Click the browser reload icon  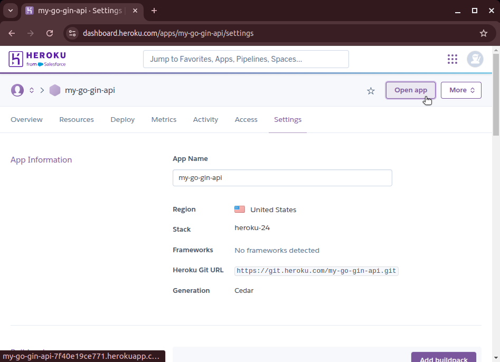pos(50,33)
